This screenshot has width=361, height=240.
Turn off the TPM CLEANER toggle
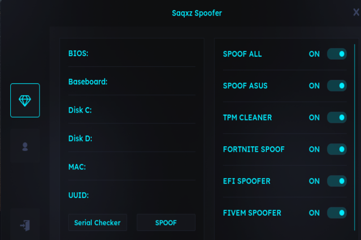click(337, 118)
